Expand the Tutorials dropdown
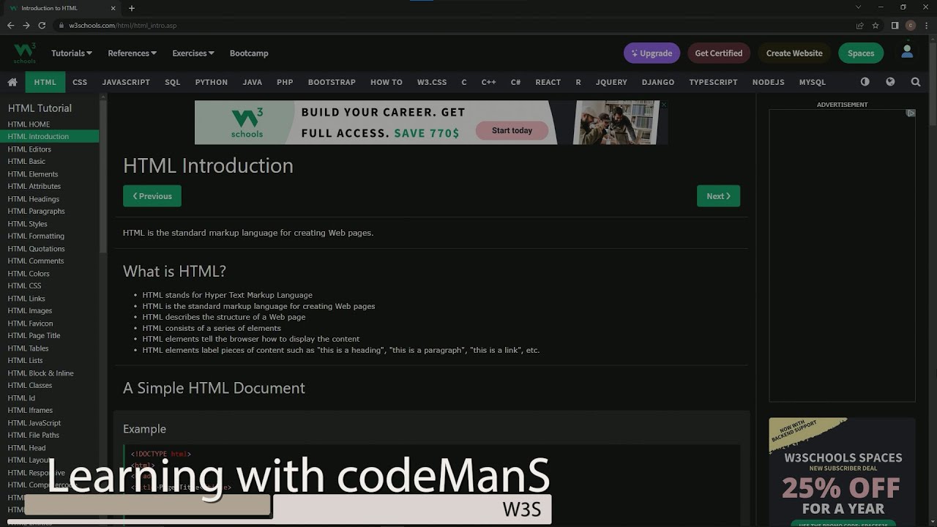This screenshot has height=527, width=937. point(72,53)
